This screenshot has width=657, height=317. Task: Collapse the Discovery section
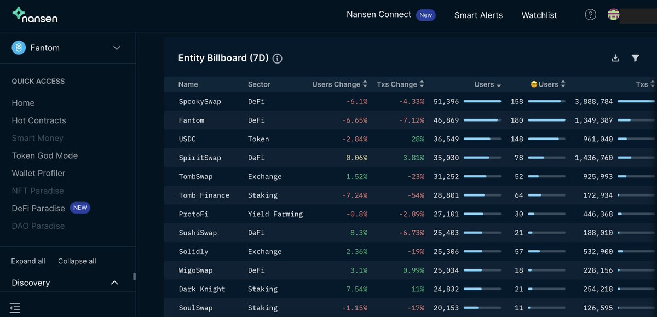coord(114,283)
